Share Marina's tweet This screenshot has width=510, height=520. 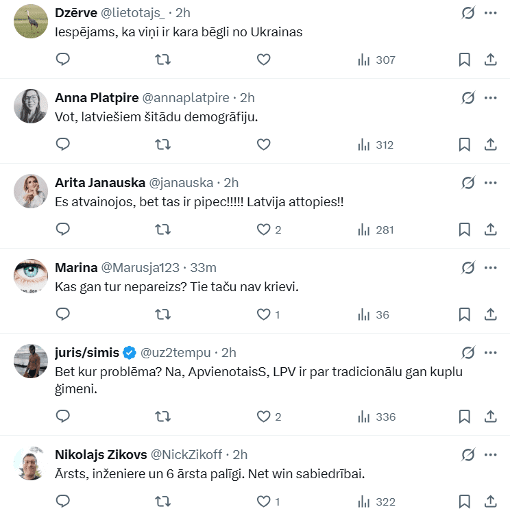click(490, 314)
